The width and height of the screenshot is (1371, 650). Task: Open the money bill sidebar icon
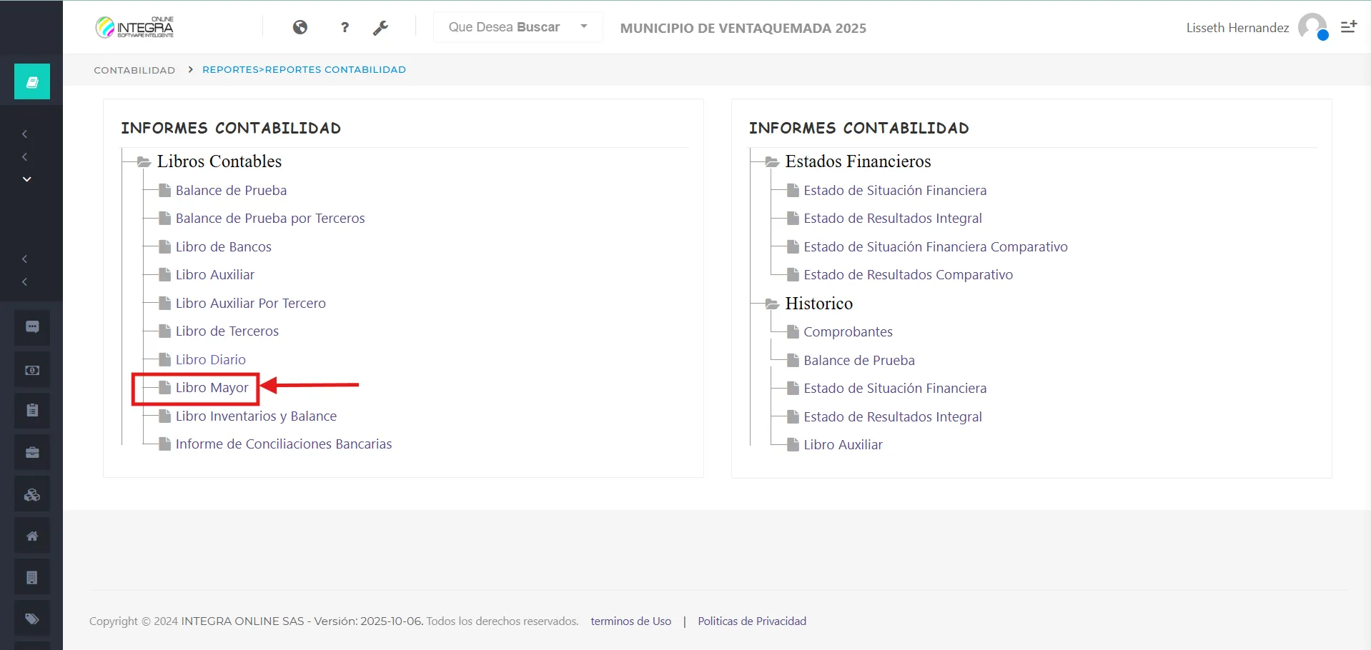coord(32,370)
